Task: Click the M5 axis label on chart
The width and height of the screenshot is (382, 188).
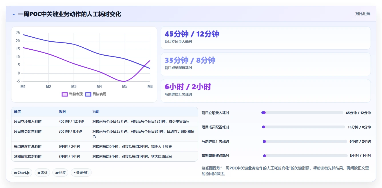Action: (125, 86)
